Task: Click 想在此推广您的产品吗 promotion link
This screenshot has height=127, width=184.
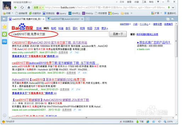Action: point(154,42)
